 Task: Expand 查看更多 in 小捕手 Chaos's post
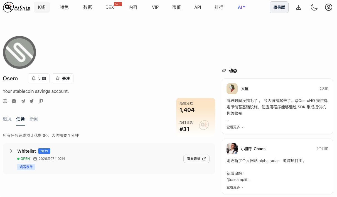tap(235, 187)
